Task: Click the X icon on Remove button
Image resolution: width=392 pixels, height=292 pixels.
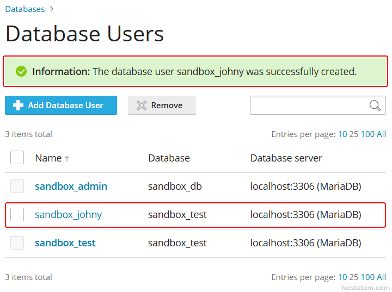Action: point(142,105)
